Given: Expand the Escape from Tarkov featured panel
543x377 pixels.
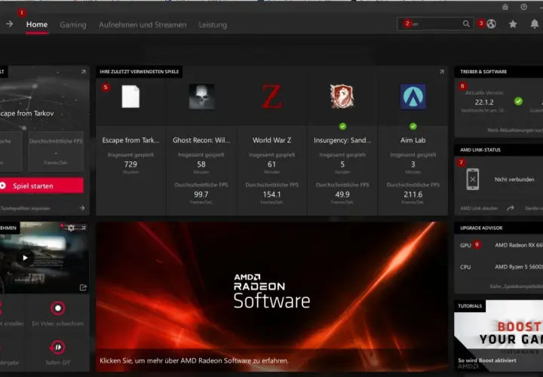Looking at the screenshot, I should pos(84,72).
